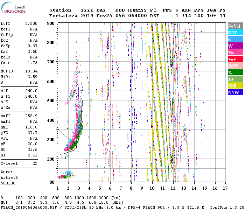Select the X+ legend swatch
Viewport: 245px width, 210px height.
pyautogui.click(x=235, y=79)
